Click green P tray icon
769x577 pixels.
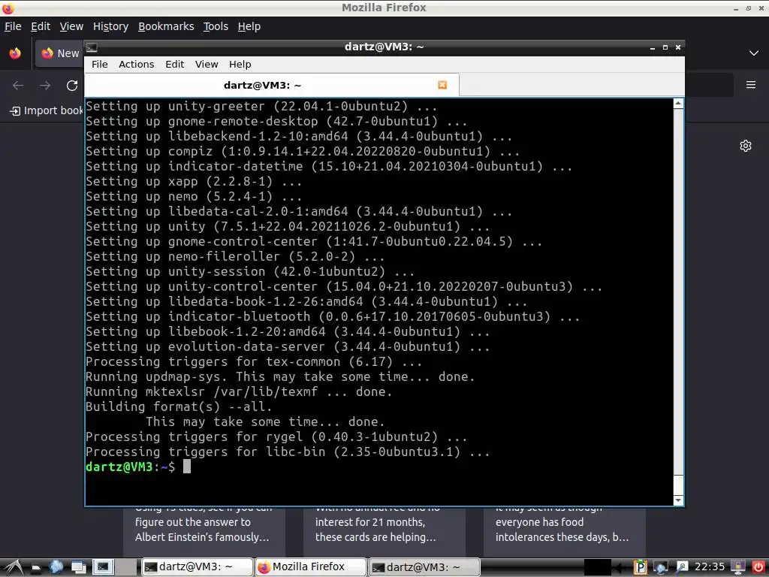pos(640,567)
